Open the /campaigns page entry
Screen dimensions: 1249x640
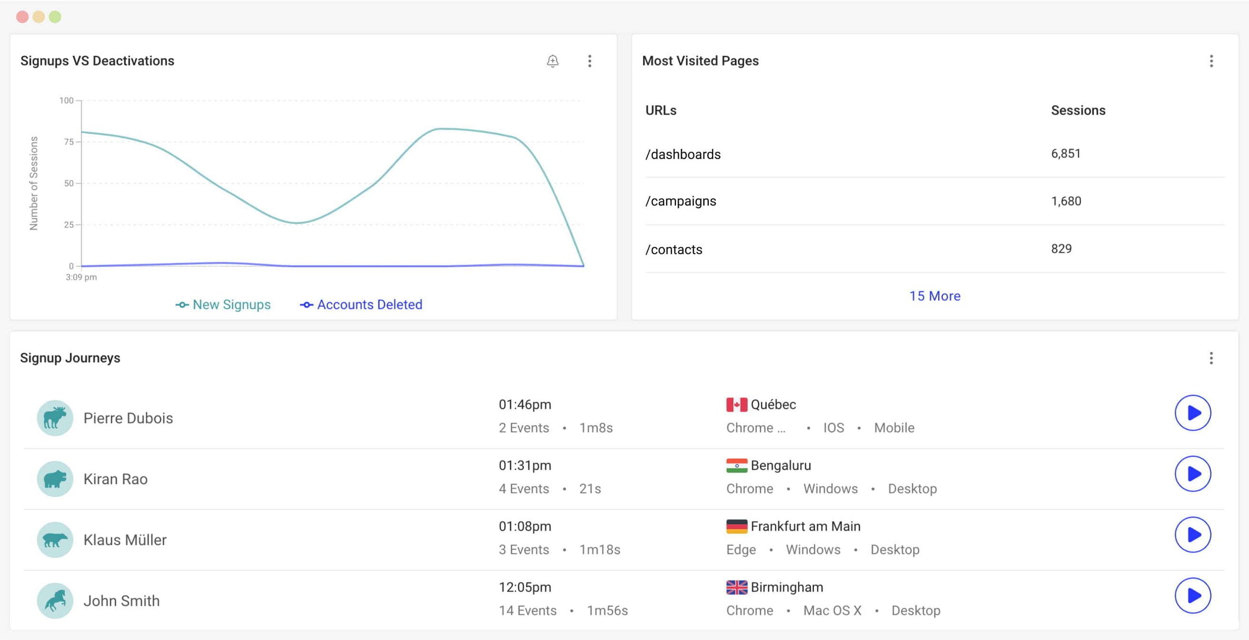pyautogui.click(x=681, y=201)
